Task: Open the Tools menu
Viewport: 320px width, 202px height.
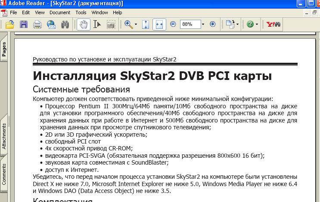Action: (x=81, y=12)
